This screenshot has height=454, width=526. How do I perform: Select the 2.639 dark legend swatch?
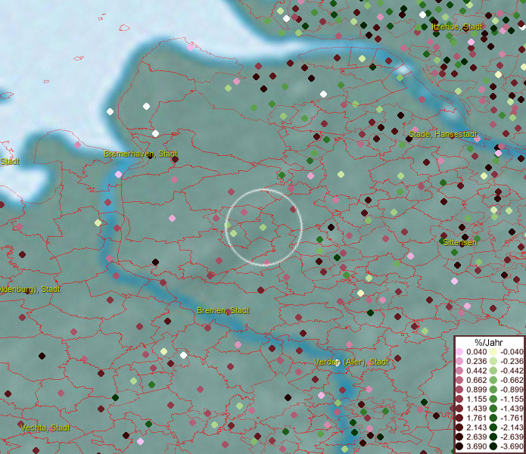pyautogui.click(x=459, y=437)
